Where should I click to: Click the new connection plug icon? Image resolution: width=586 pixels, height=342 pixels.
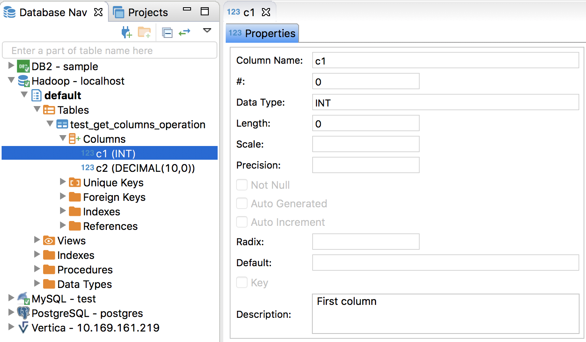point(127,32)
